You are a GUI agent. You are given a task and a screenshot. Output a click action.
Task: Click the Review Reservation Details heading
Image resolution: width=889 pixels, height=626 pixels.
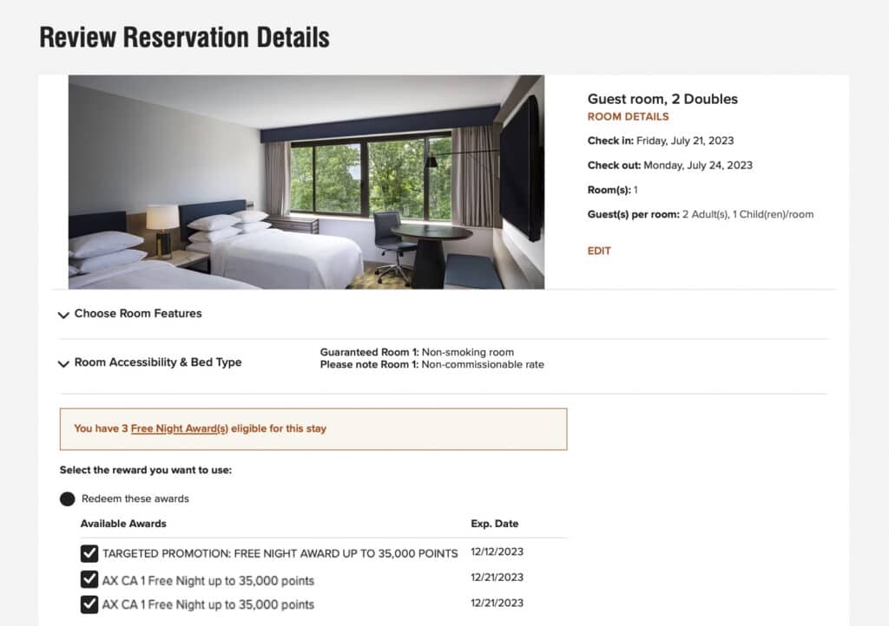pos(184,37)
